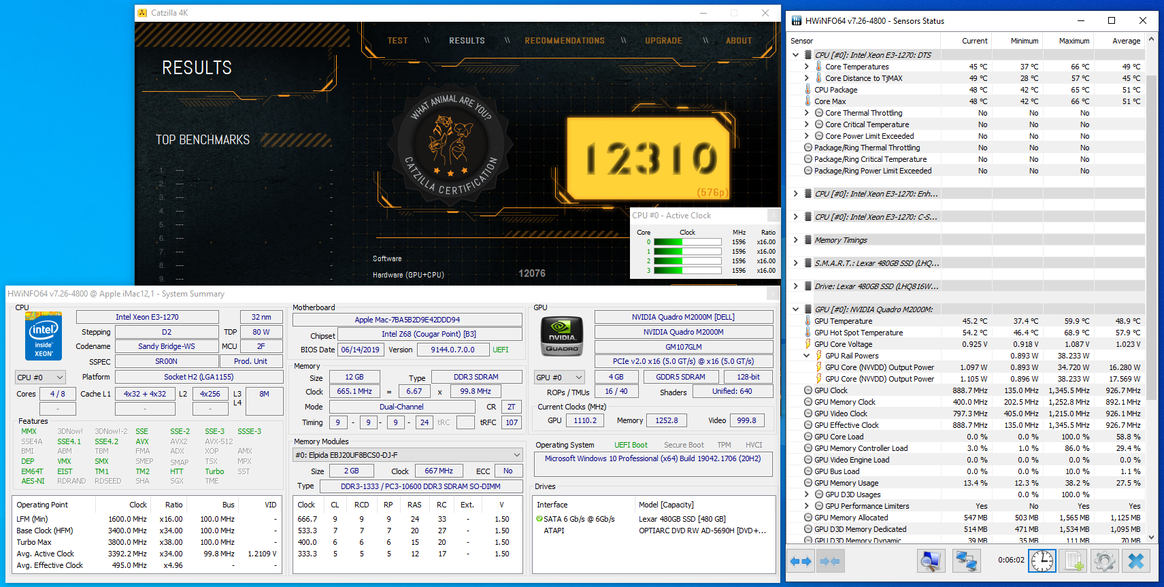Click the blue X close sensors icon
The width and height of the screenshot is (1164, 587).
[x=1135, y=561]
